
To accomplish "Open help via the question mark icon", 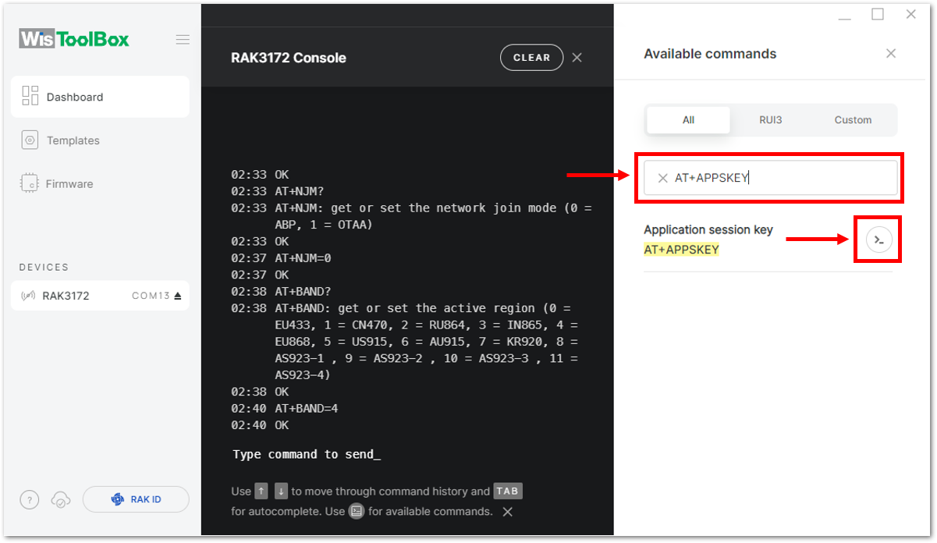I will 29,499.
